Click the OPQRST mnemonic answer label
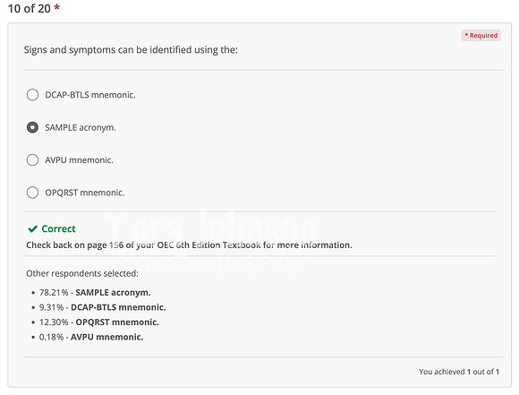The image size is (519, 395). (x=85, y=193)
